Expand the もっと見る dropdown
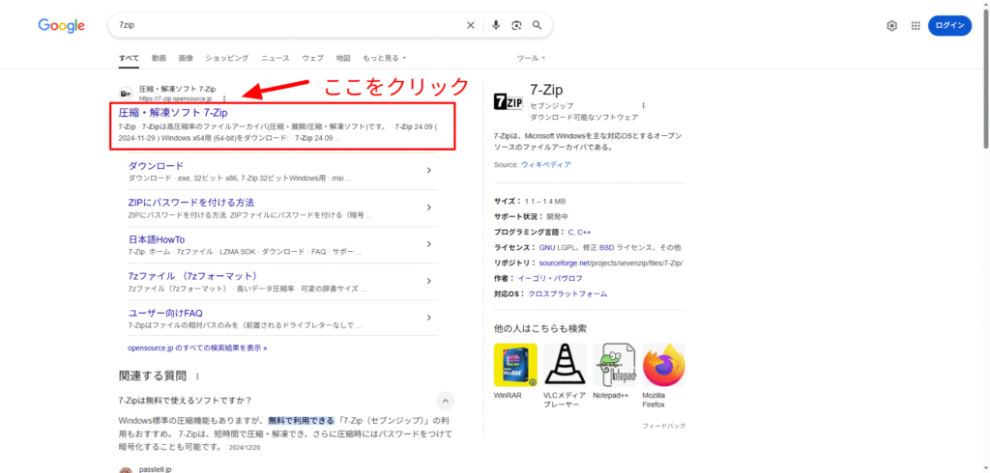990x473 pixels. (x=384, y=58)
